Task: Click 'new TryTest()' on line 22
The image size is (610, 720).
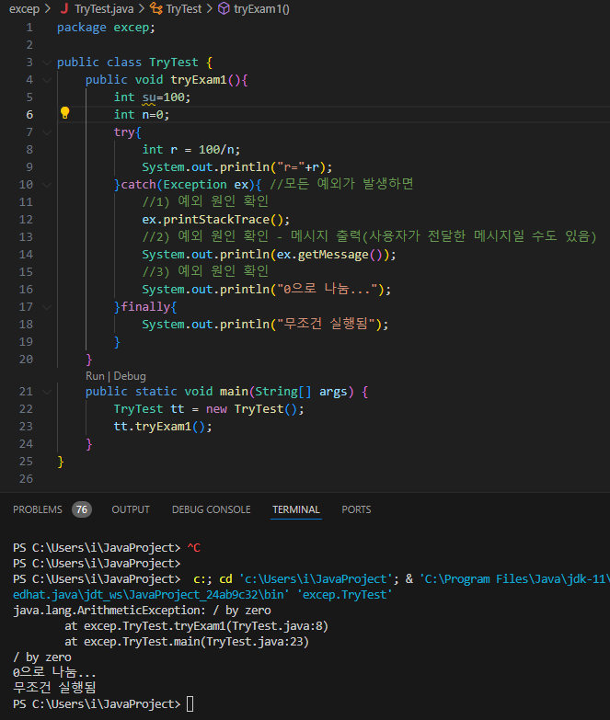Action: click(251, 409)
